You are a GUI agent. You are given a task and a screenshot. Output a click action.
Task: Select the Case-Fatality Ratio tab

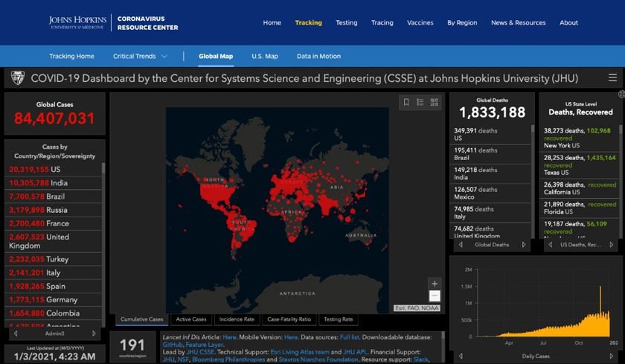point(289,319)
